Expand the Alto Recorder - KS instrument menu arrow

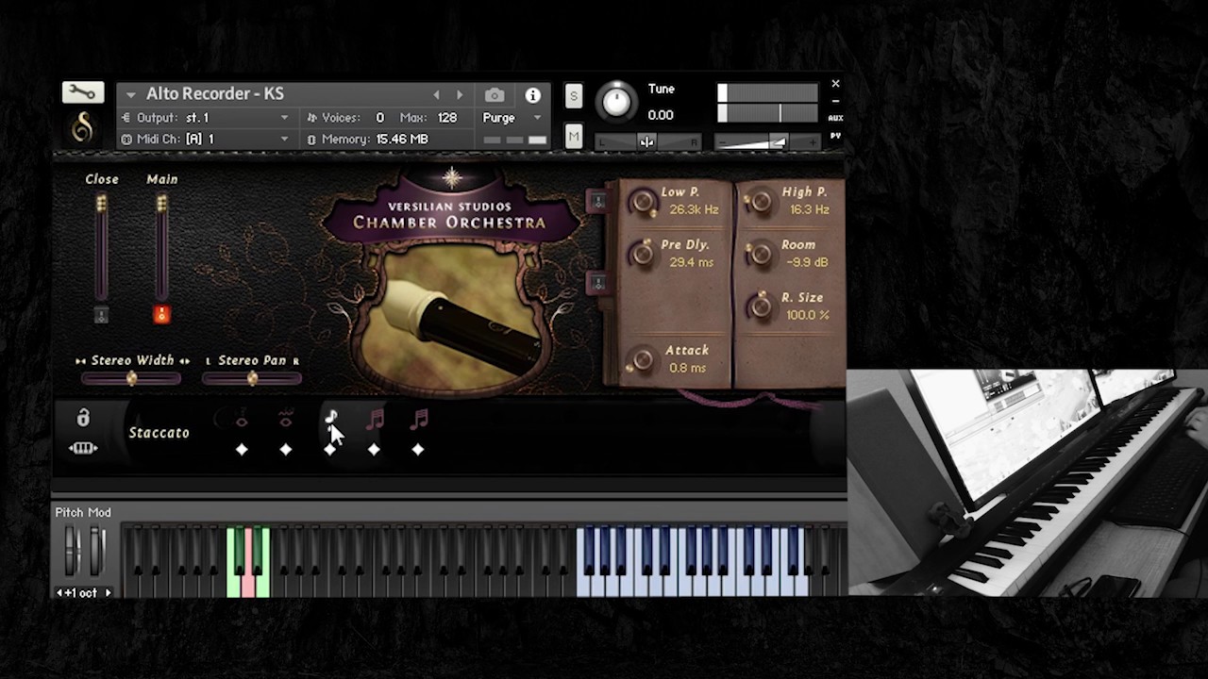[131, 94]
